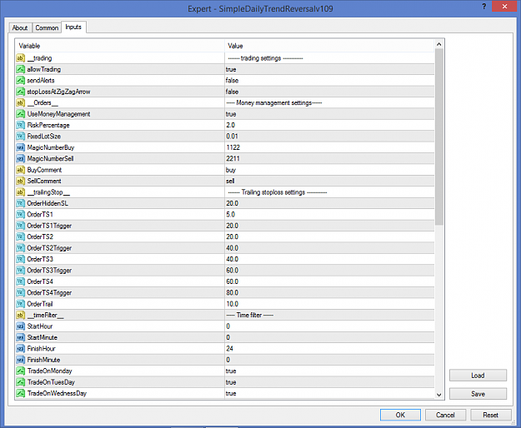Click the OrderHiddenSL double icon

point(21,203)
